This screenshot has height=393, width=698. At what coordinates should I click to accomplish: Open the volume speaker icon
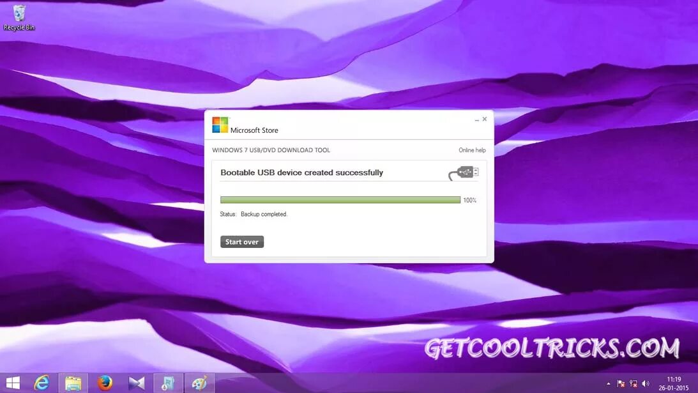pos(646,383)
